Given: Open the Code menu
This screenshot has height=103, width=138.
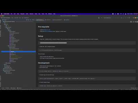Looking at the screenshot, I should click(x=27, y=14).
